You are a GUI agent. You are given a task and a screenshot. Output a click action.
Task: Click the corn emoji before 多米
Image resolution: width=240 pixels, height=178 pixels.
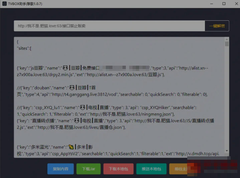(71, 147)
